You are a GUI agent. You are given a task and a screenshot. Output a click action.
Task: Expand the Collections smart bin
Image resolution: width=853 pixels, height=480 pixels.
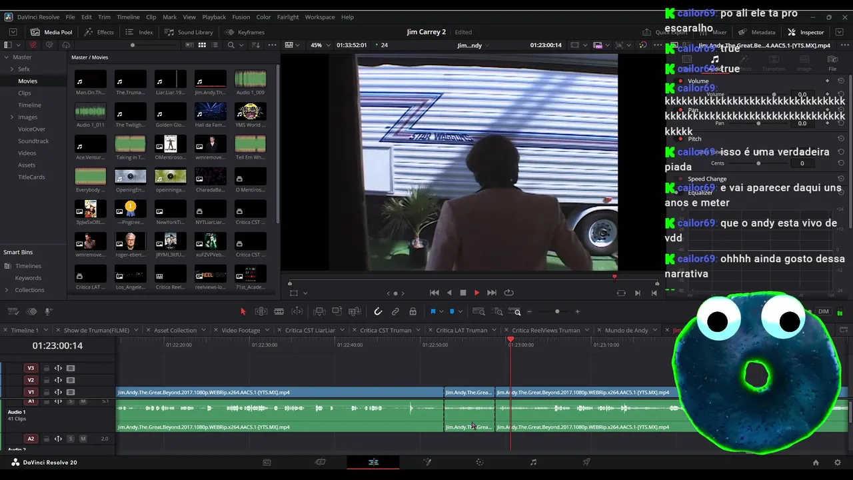point(7,290)
